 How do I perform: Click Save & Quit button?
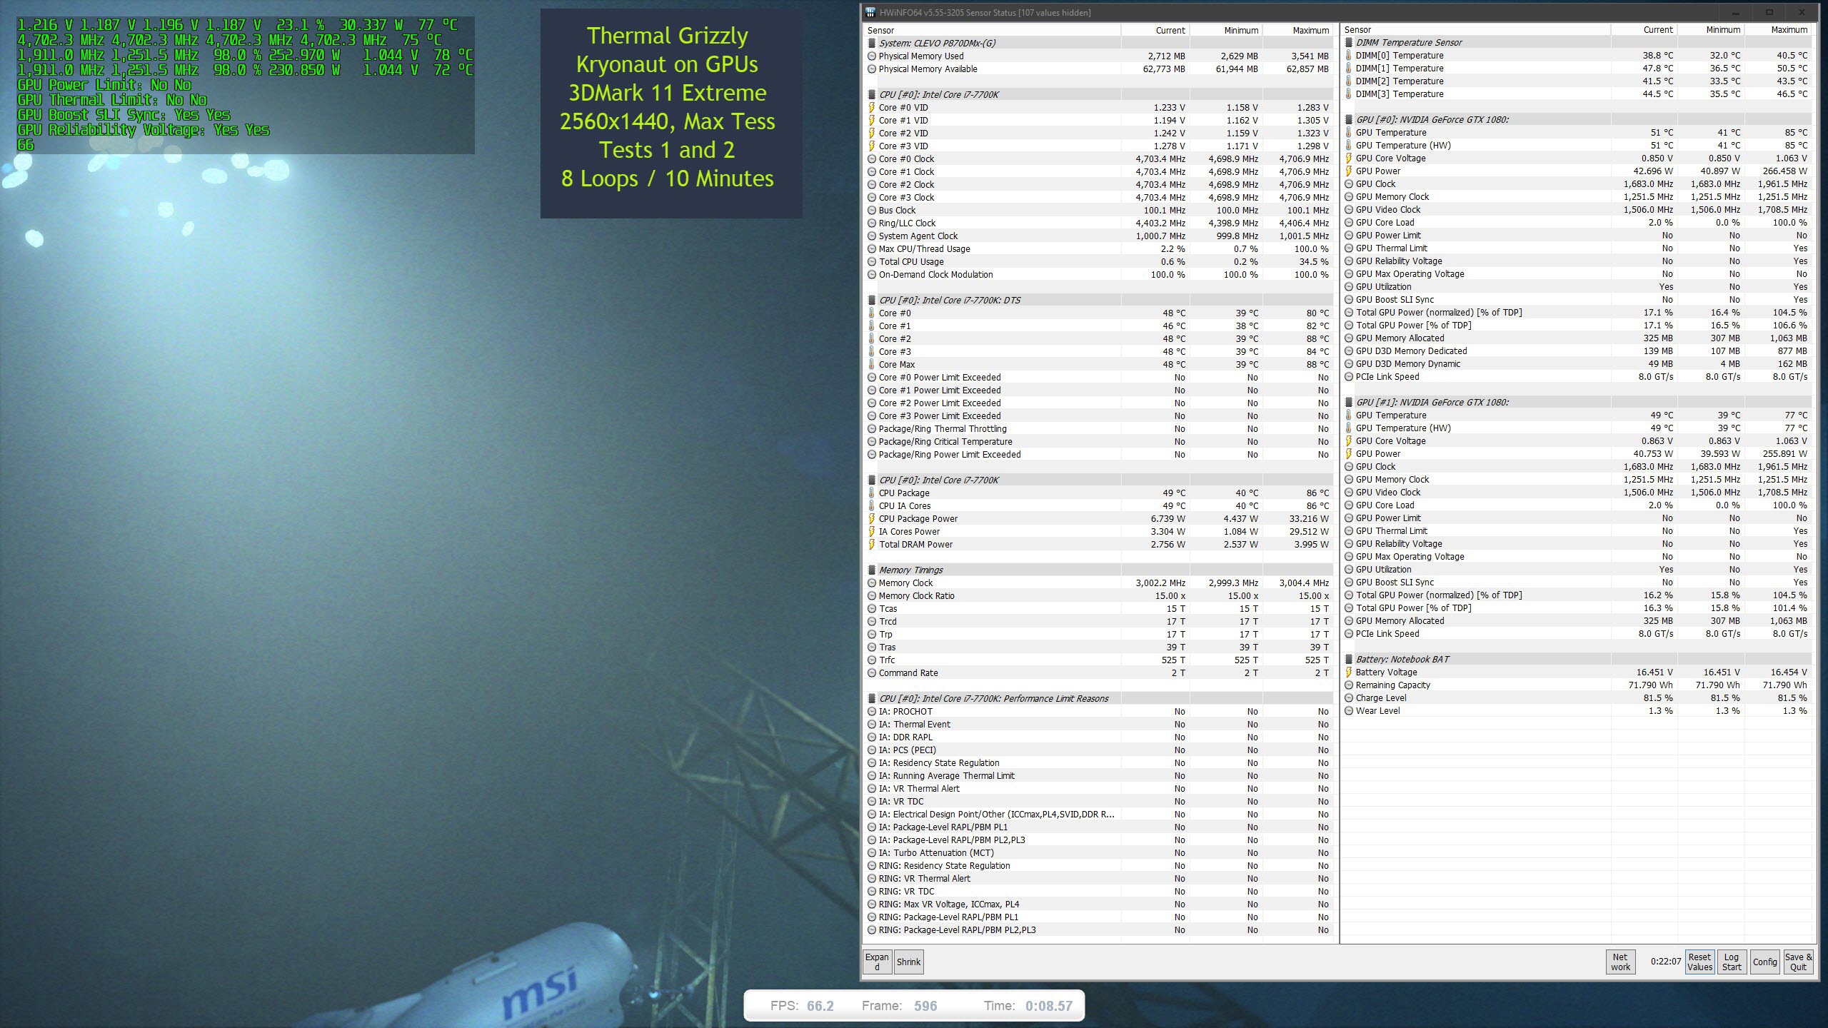click(x=1798, y=962)
